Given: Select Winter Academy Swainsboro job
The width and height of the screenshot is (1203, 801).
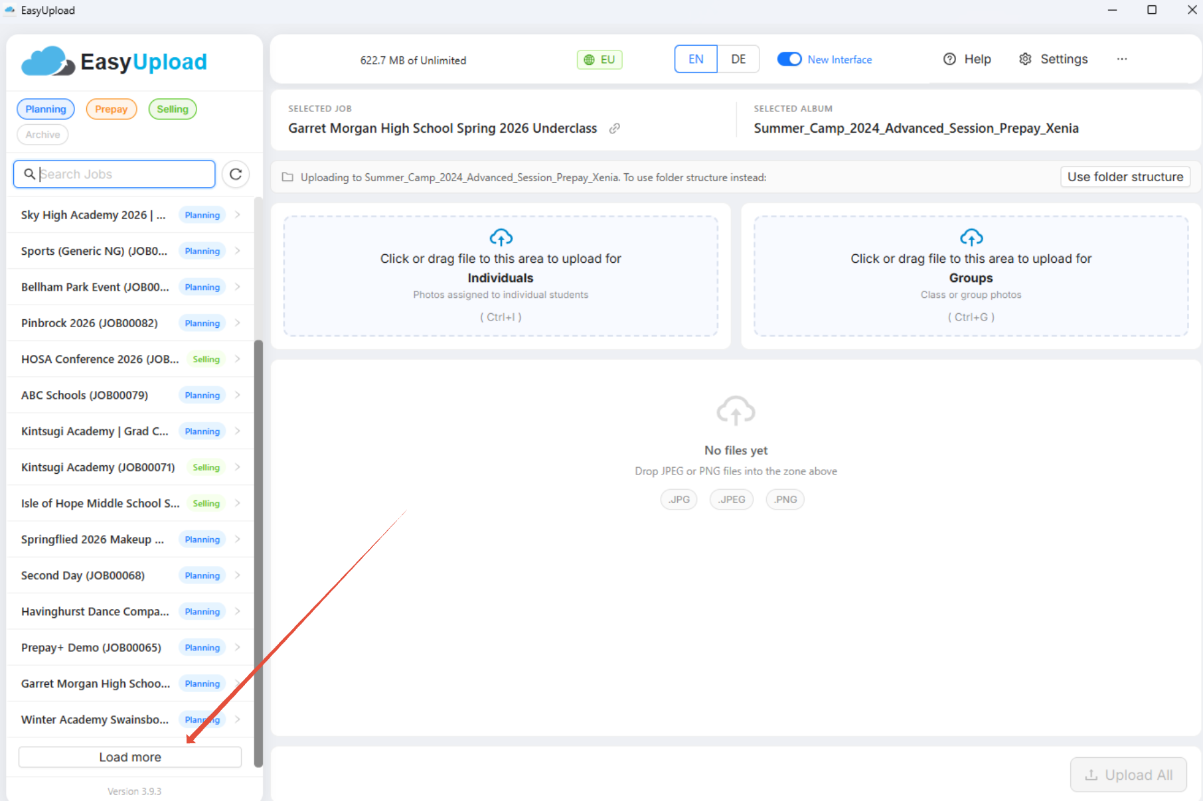Looking at the screenshot, I should tap(130, 719).
